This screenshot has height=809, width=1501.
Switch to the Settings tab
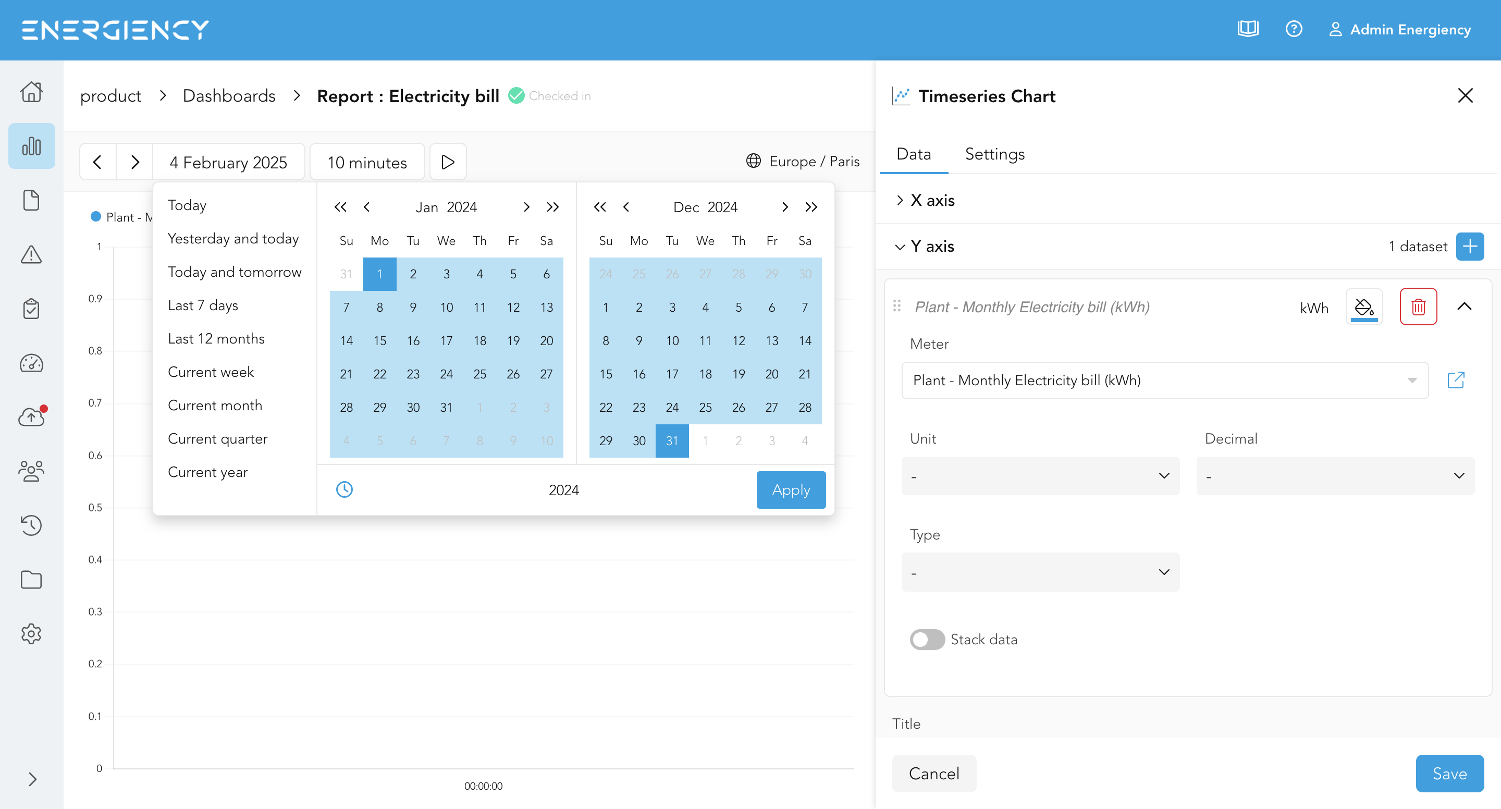click(x=994, y=154)
